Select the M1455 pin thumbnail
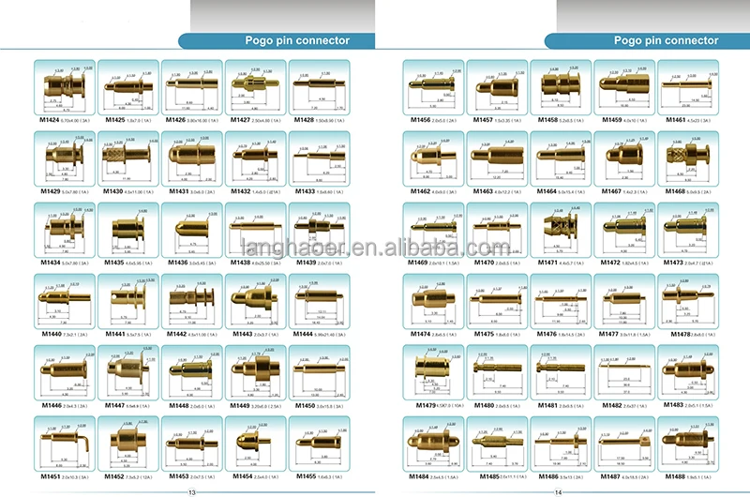 pyautogui.click(x=320, y=444)
